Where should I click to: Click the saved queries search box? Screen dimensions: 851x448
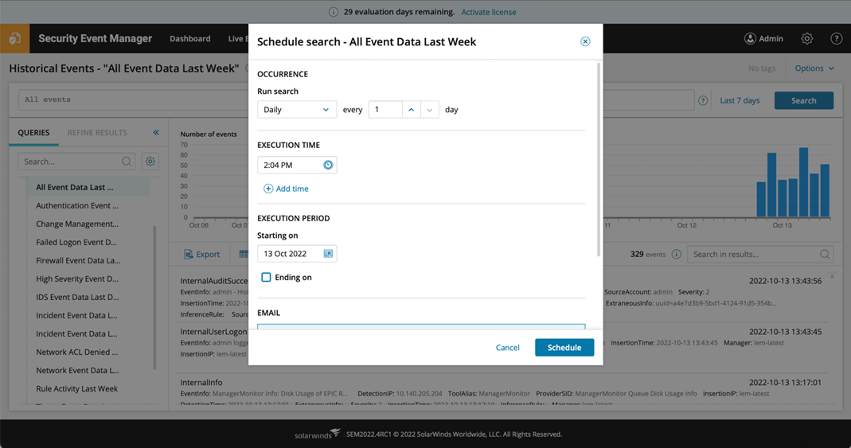pyautogui.click(x=76, y=162)
